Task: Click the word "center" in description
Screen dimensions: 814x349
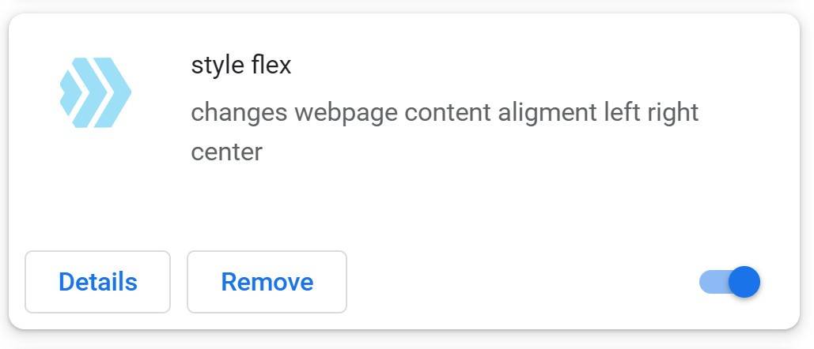Action: (x=226, y=152)
